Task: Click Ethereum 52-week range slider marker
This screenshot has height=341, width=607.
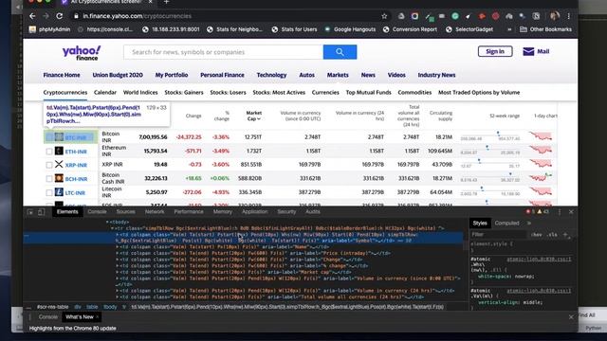Action: pyautogui.click(x=487, y=148)
